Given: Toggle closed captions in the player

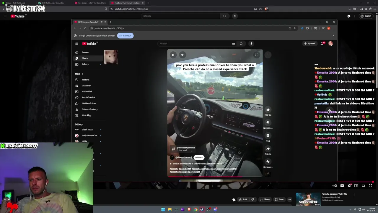Looking at the screenshot, I should click(342, 186).
